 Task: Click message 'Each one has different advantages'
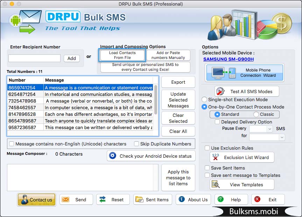pyautogui.click(x=99, y=114)
